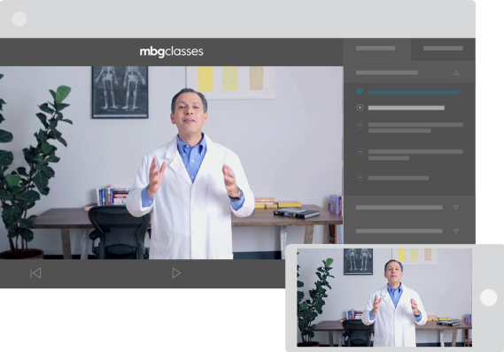Click the fifth lesson's circle icon
This screenshot has height=352, width=504.
360,178
